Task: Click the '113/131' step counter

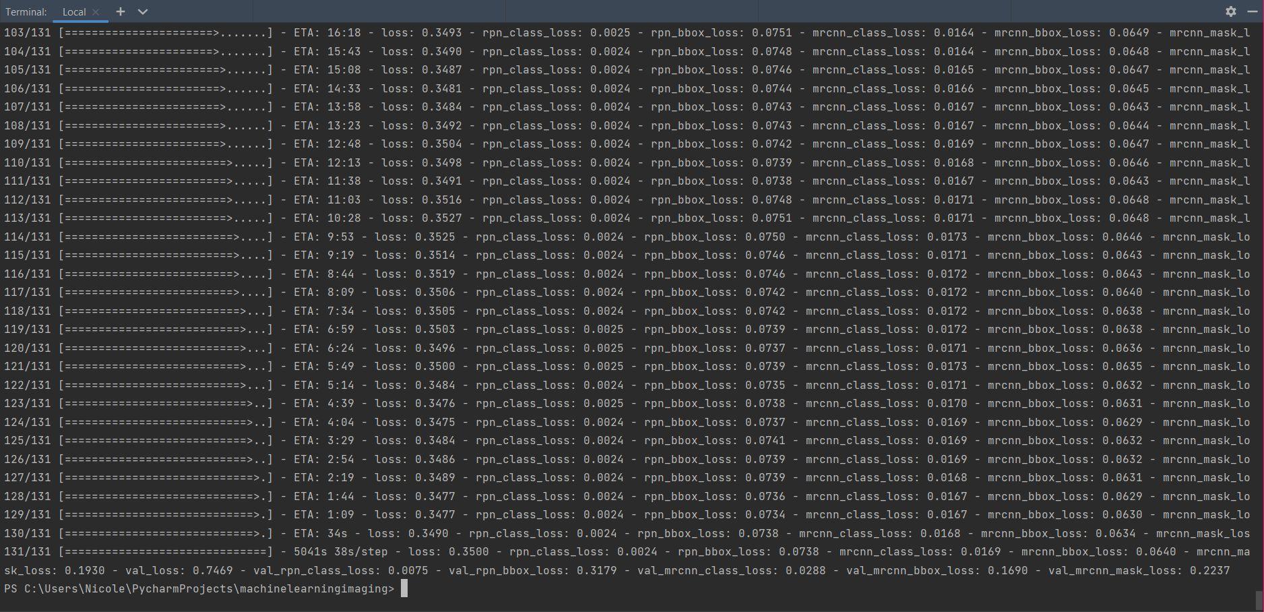Action: (28, 218)
